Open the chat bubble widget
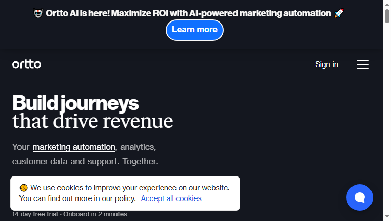 click(x=360, y=197)
